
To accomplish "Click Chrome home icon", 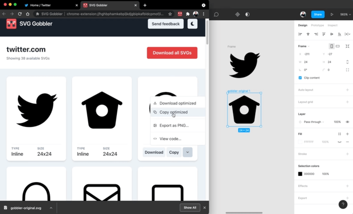I will point(28,14).
